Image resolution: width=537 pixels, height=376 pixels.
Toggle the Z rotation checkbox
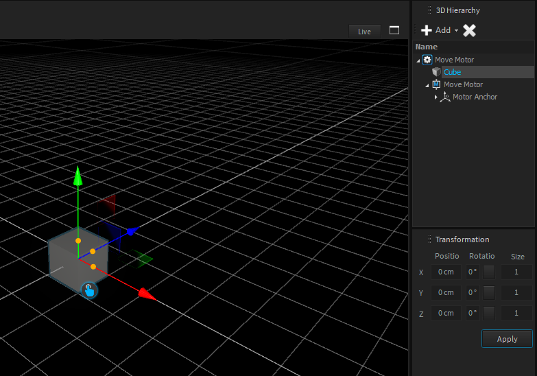pos(489,313)
